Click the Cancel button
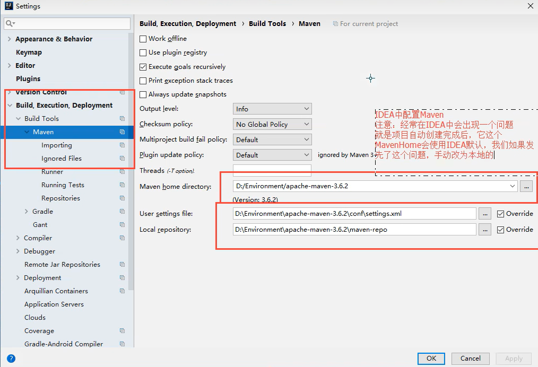The image size is (538, 367). click(x=471, y=359)
